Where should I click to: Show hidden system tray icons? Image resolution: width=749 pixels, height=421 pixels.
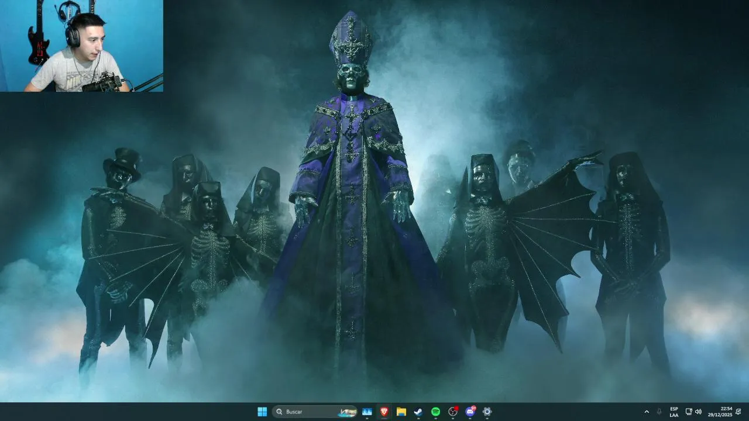[x=647, y=412]
